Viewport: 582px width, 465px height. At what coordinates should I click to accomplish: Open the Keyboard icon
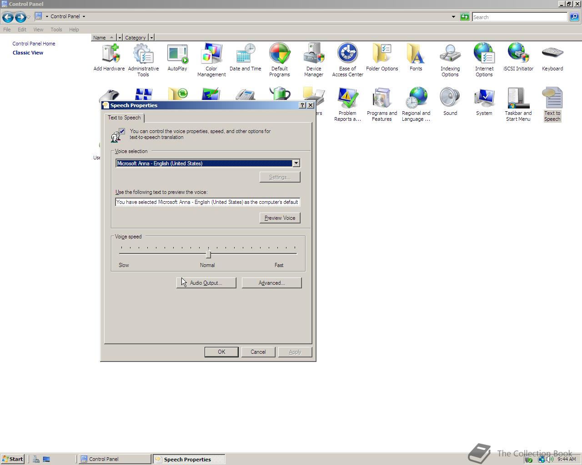point(552,58)
